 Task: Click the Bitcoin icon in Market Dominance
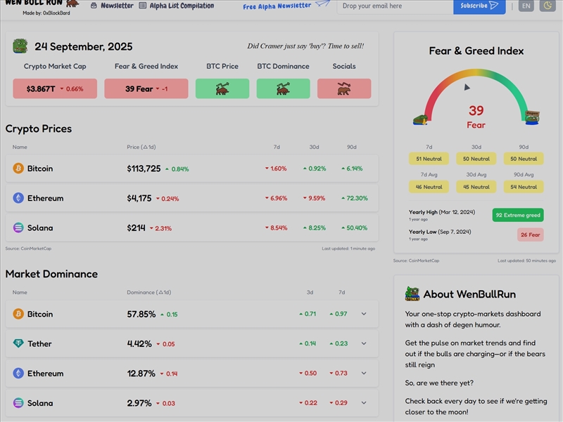pos(18,314)
